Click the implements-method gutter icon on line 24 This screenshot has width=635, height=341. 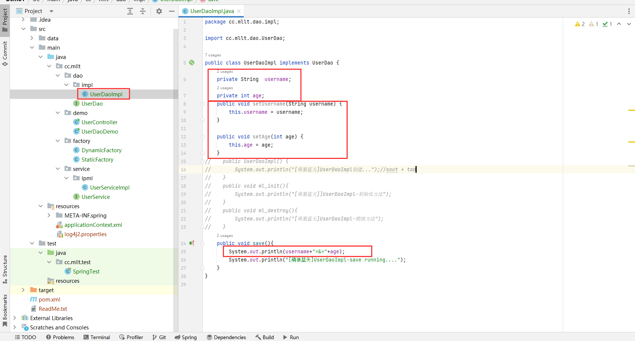tap(192, 243)
